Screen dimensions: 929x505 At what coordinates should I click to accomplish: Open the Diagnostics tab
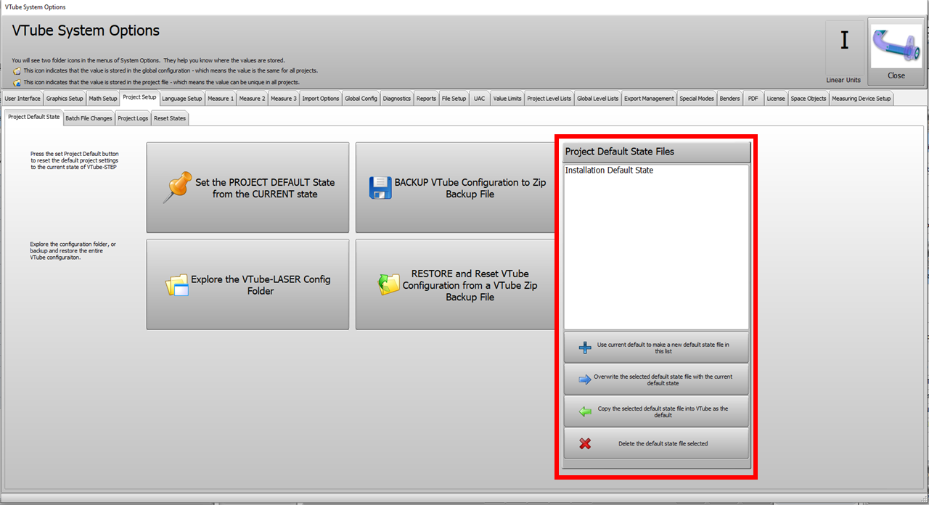397,99
